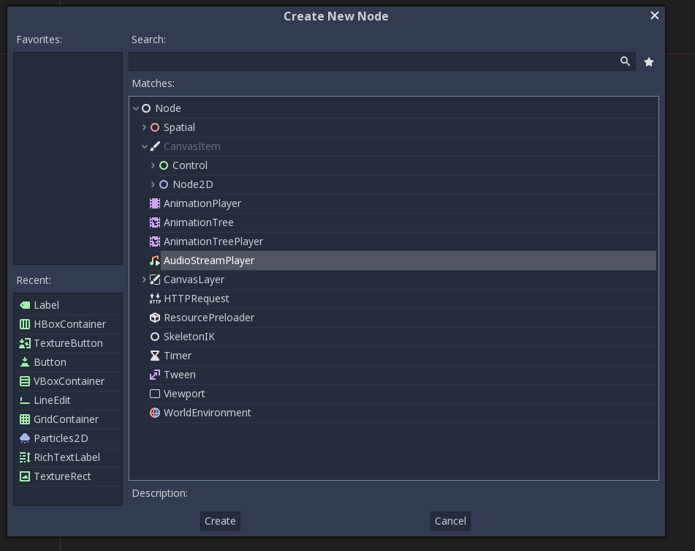Expand the Control node branch

tap(153, 165)
